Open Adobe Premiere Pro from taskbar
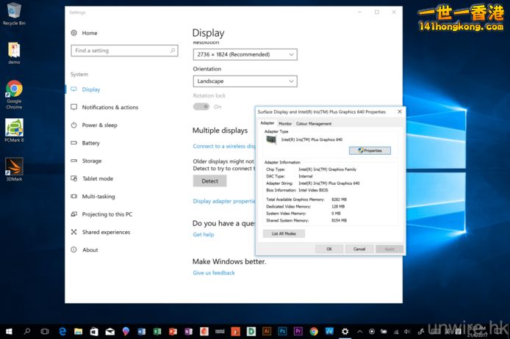 click(298, 331)
